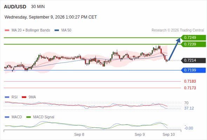Click the MACD legend label
Image resolution: width=207 pixels, height=140 pixels.
tap(17, 117)
